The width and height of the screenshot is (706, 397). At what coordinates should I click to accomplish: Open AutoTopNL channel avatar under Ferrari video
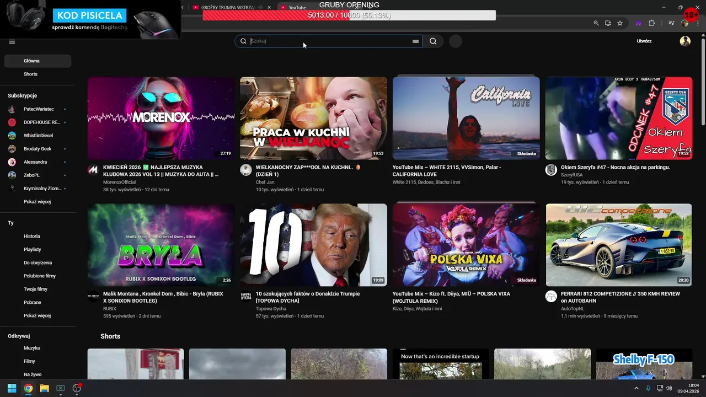point(551,297)
